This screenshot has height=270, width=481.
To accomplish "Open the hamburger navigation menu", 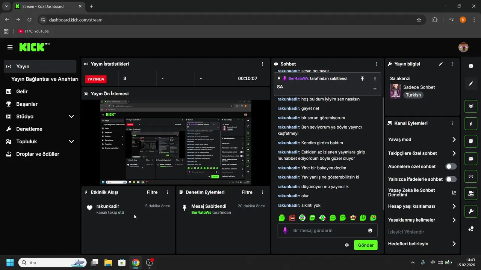I will pos(10,47).
